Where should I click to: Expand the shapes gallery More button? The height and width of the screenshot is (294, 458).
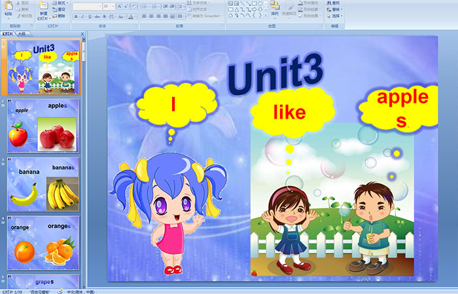pyautogui.click(x=266, y=15)
